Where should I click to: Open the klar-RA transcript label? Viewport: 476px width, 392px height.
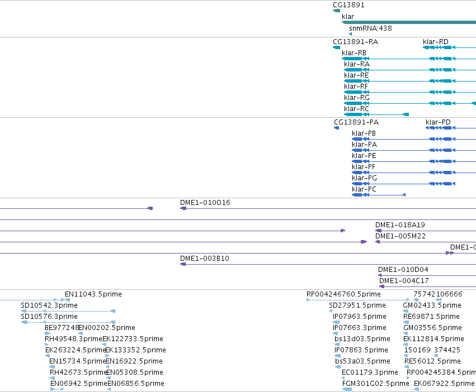click(357, 64)
